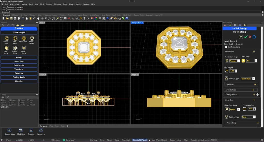Toggle the Near osnap checkbox
This screenshot has width=264, height=142.
10,100
